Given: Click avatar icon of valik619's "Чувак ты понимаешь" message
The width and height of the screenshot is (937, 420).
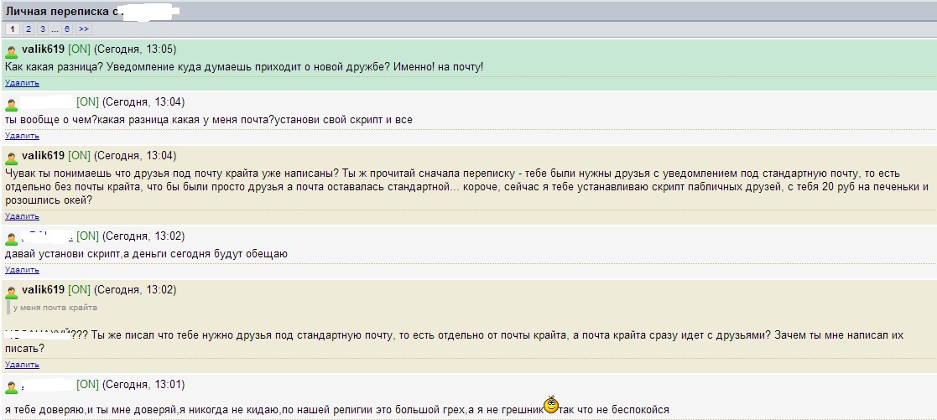Looking at the screenshot, I should (12, 158).
